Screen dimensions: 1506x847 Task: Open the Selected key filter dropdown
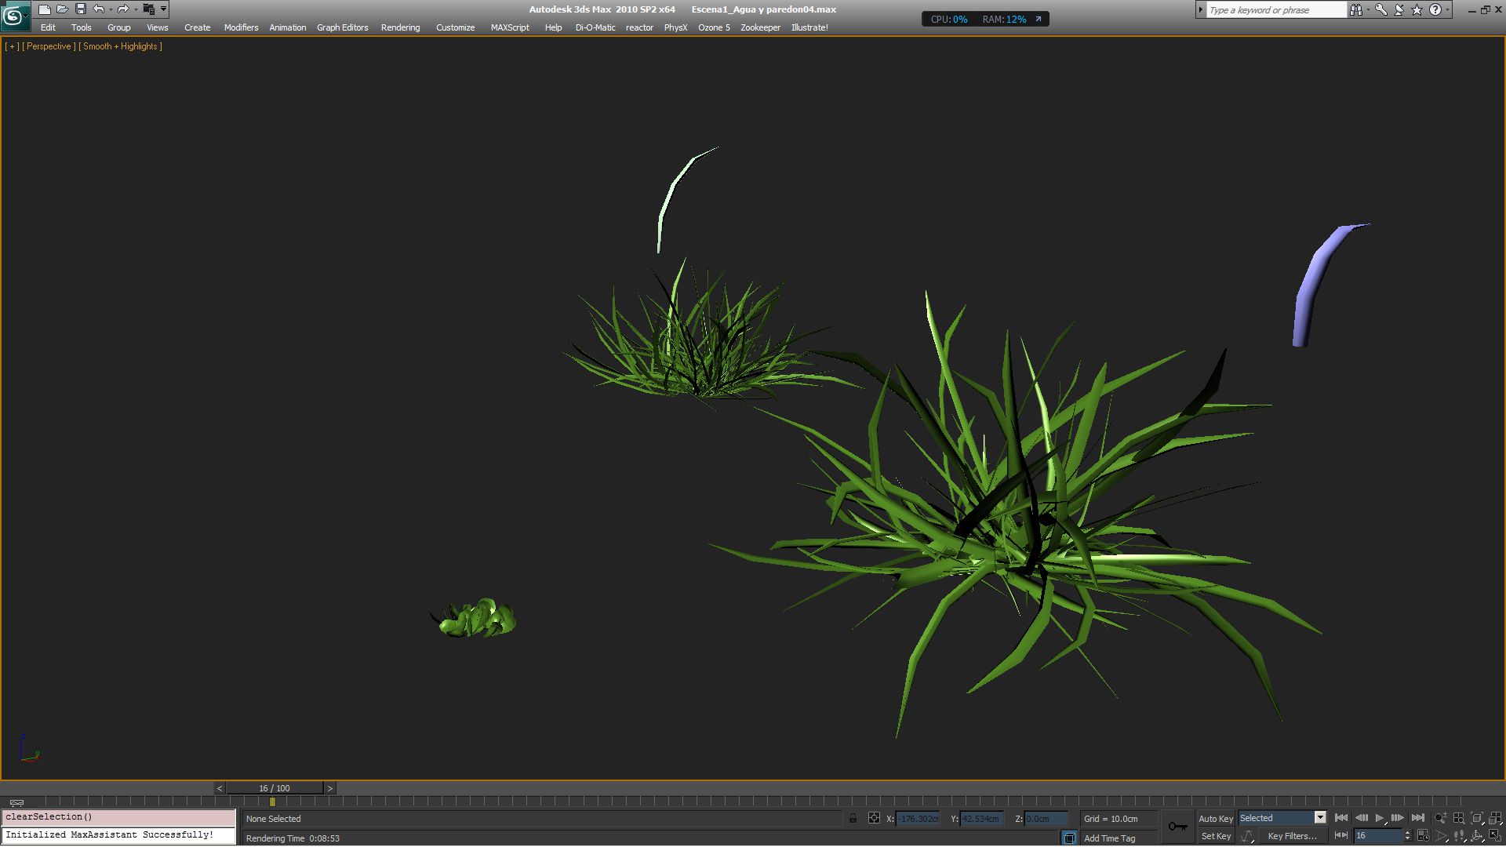pyautogui.click(x=1320, y=818)
